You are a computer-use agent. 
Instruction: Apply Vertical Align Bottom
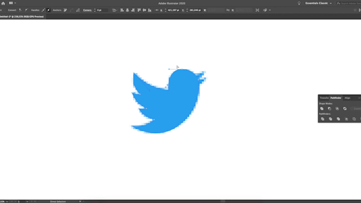coord(150,10)
